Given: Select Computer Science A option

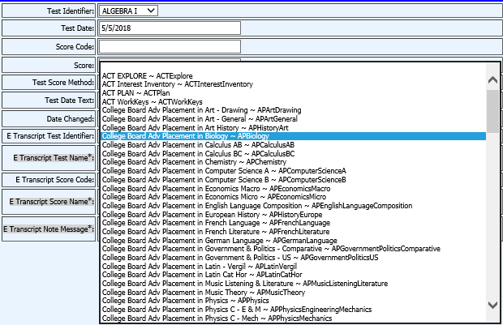Looking at the screenshot, I should (x=223, y=171).
